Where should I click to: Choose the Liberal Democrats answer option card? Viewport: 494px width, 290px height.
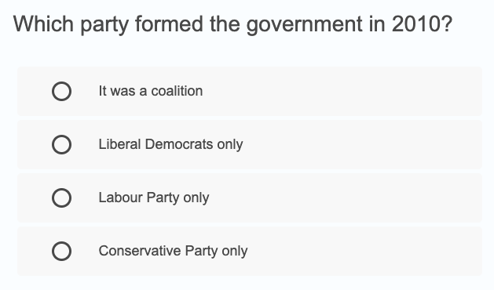coord(250,145)
